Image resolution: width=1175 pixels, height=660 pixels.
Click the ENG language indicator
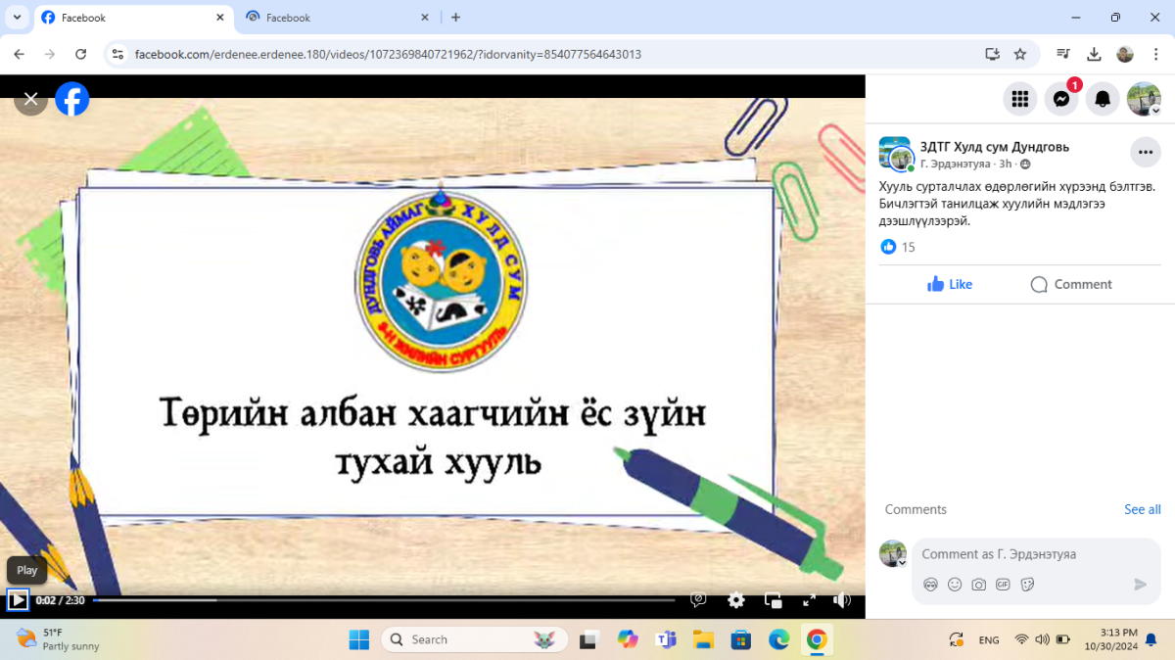click(989, 639)
